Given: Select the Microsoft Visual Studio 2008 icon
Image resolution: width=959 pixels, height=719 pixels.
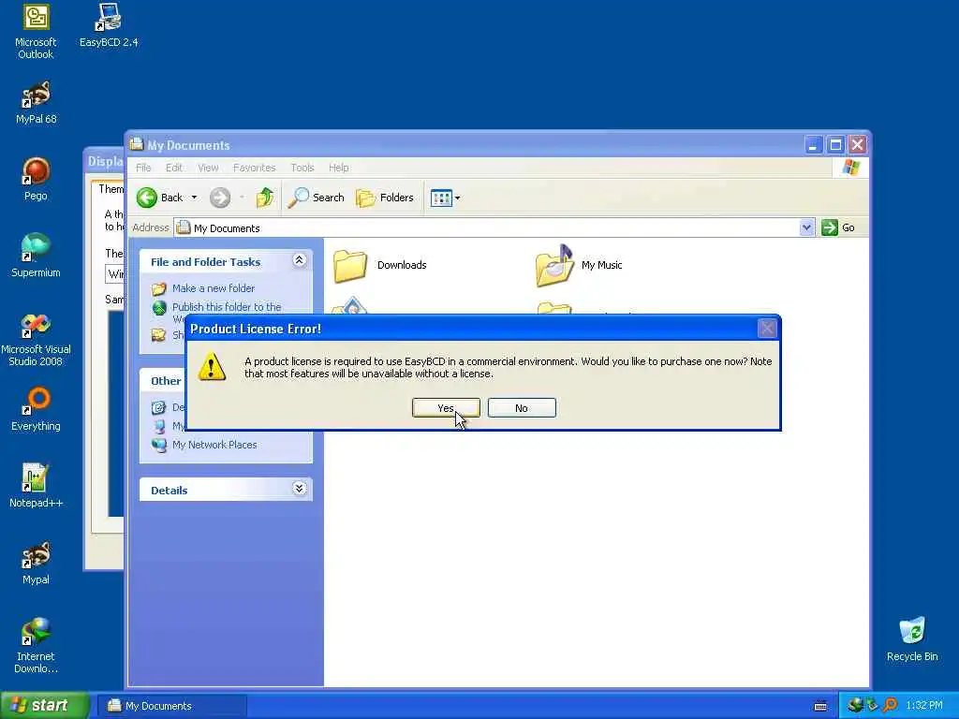Looking at the screenshot, I should click(x=36, y=340).
